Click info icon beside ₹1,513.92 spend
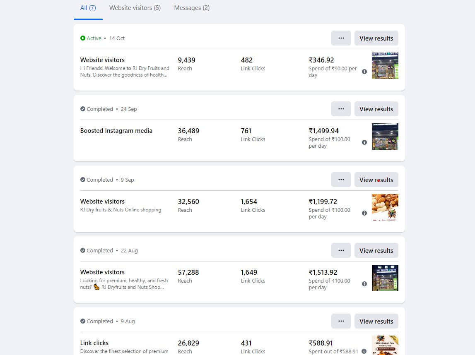Image resolution: width=475 pixels, height=355 pixels. (x=364, y=284)
